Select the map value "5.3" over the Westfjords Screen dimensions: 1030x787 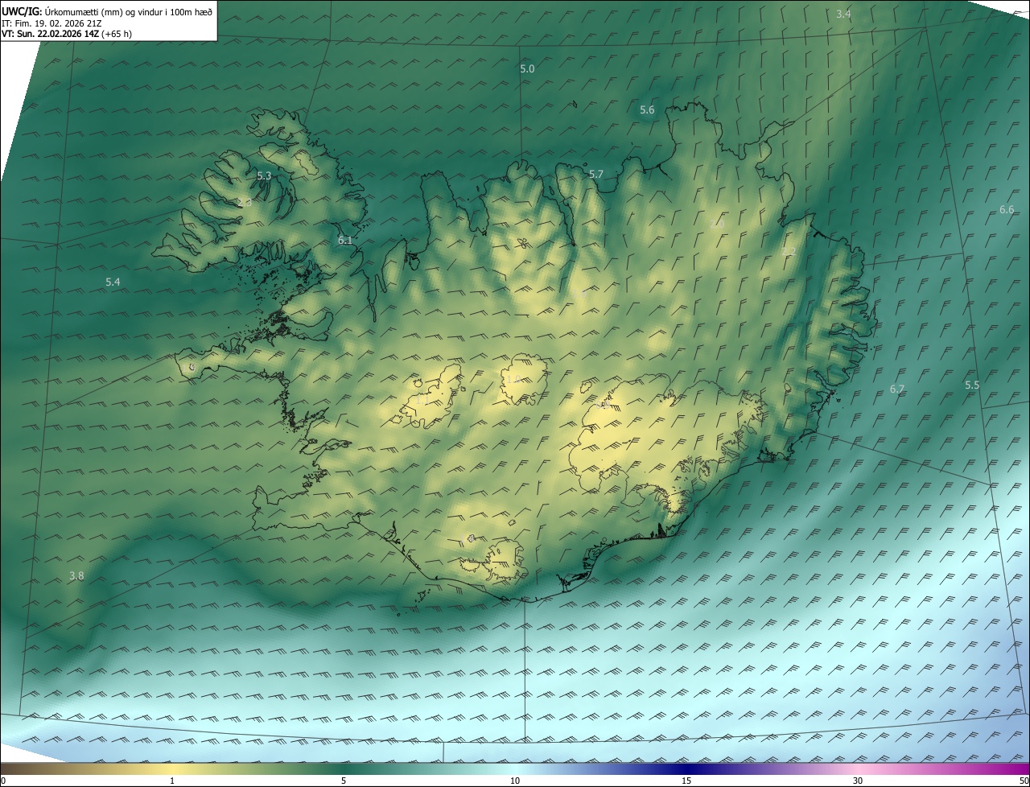pos(264,175)
